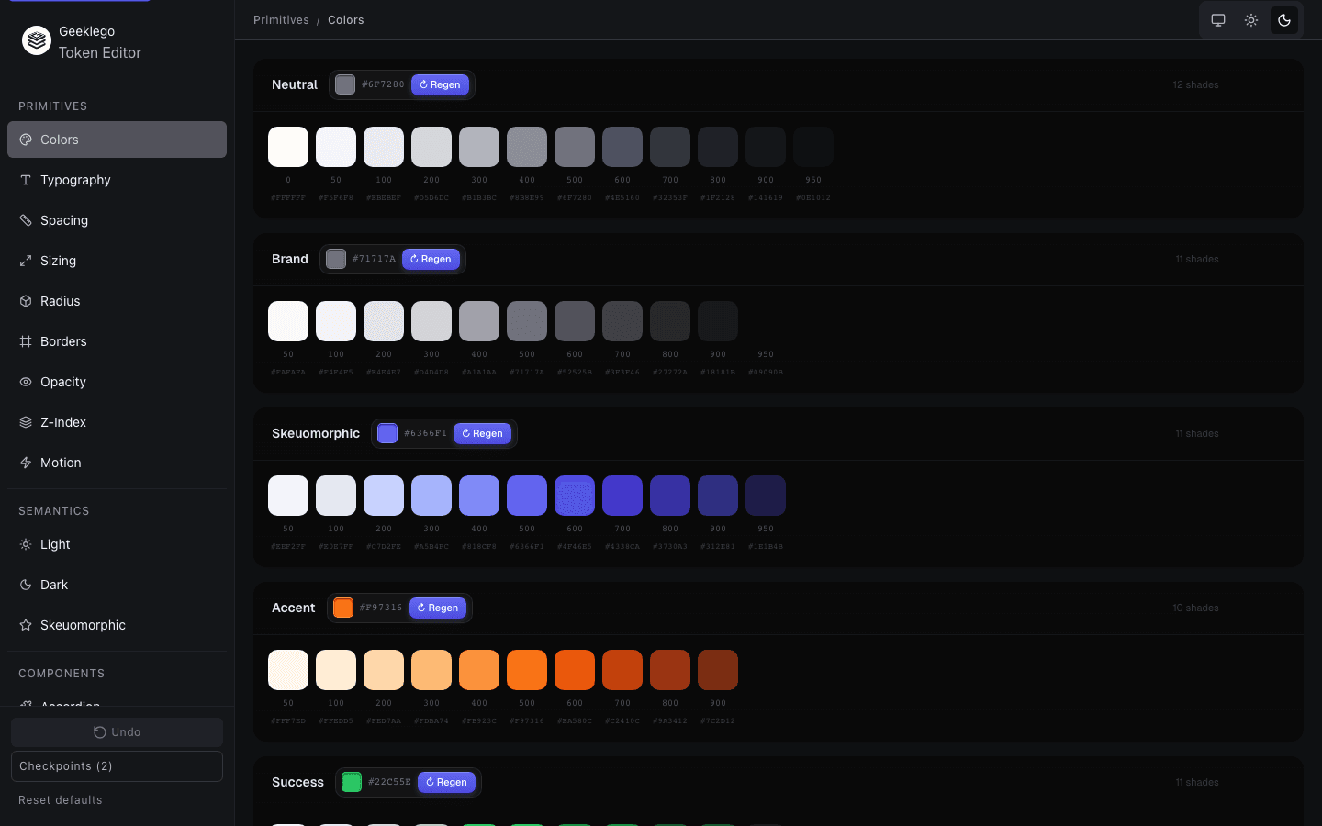Click the Opacity eye icon
Image resolution: width=1322 pixels, height=826 pixels.
coord(26,382)
